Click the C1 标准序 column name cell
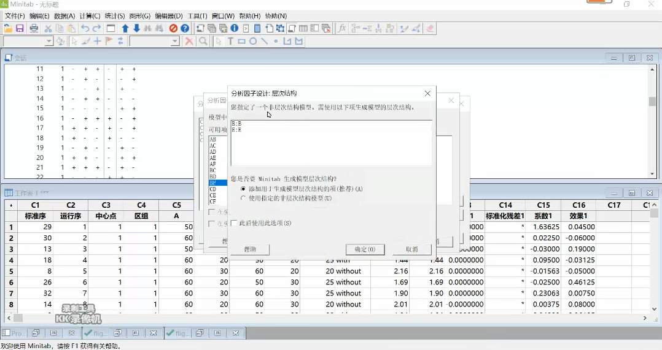Screen dimensions: 662x350 (x=35, y=216)
